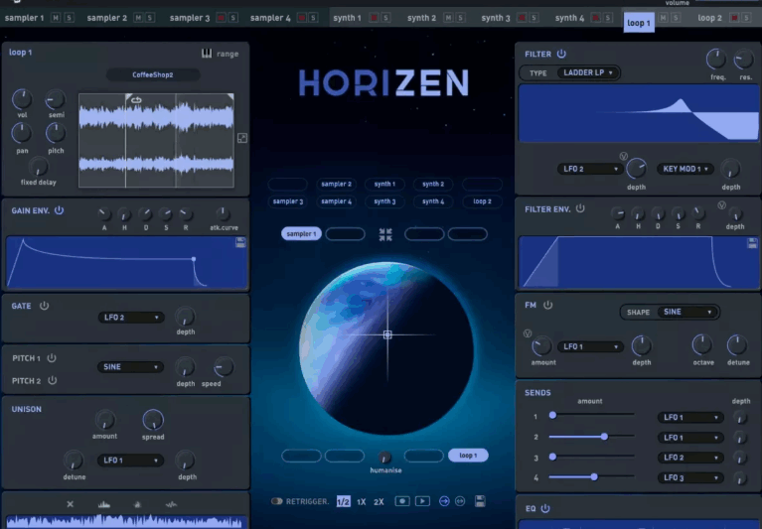Open the filter LFO 2 modulation dropdown

click(x=590, y=169)
